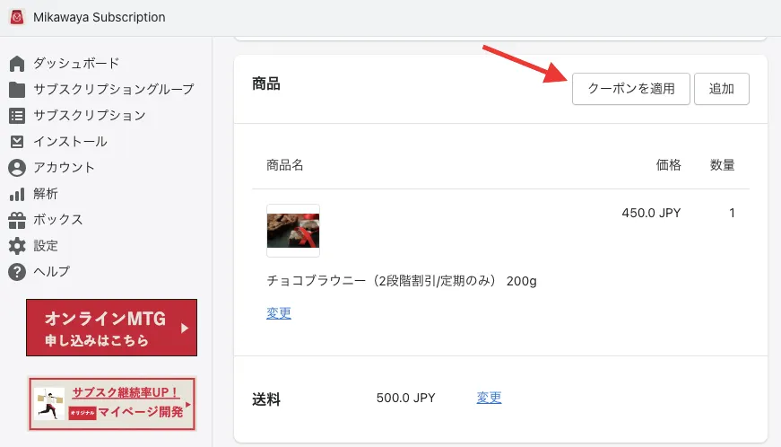Click the 送料 section label

click(266, 399)
